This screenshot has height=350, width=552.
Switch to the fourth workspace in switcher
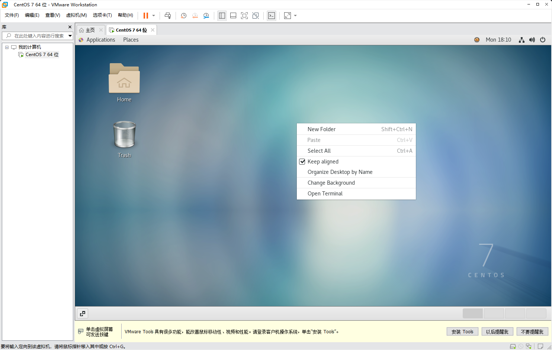(536, 313)
